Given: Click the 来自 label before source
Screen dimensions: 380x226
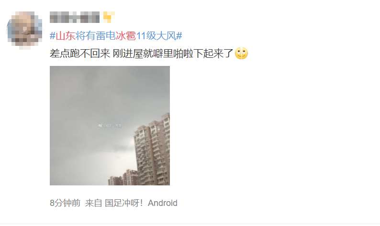Looking at the screenshot, I should (x=93, y=203).
